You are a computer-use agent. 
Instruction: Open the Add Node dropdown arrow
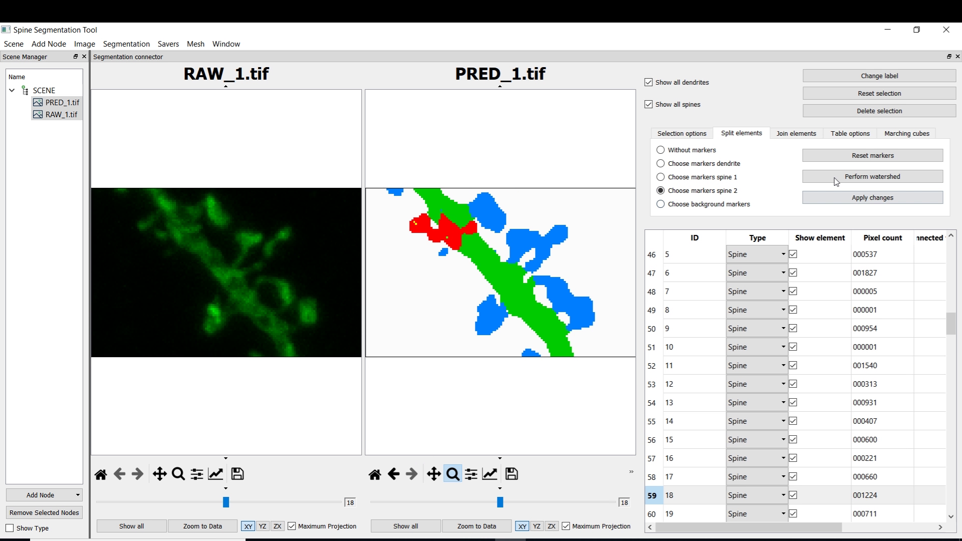click(78, 495)
